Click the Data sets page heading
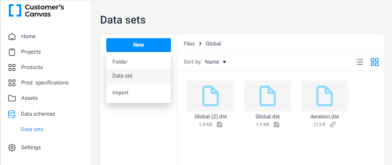 [123, 20]
